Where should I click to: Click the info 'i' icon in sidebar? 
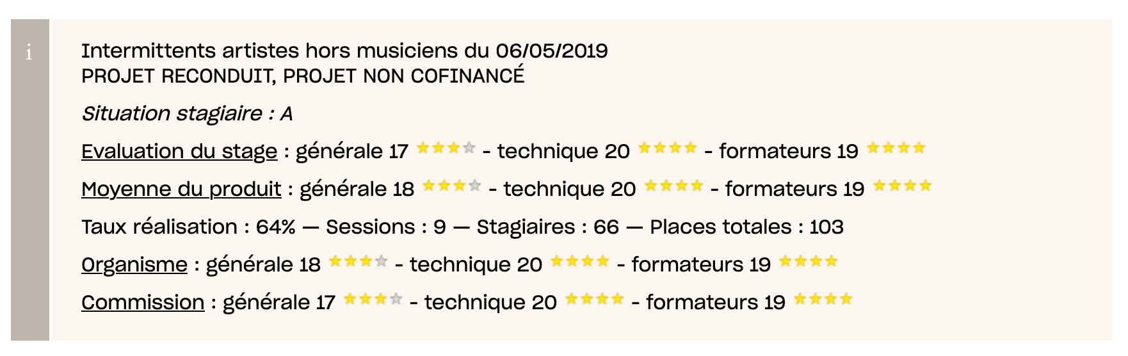[x=29, y=53]
